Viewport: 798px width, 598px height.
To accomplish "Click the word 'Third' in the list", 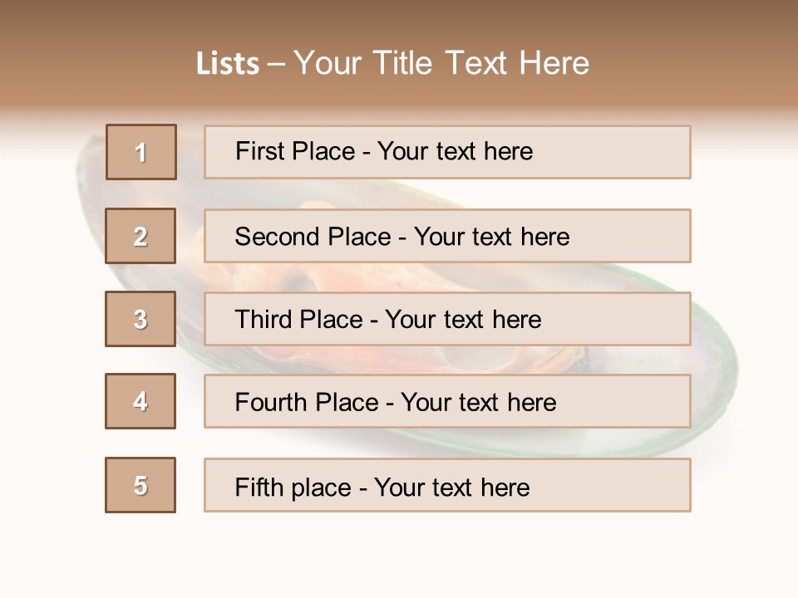I will pyautogui.click(x=261, y=320).
